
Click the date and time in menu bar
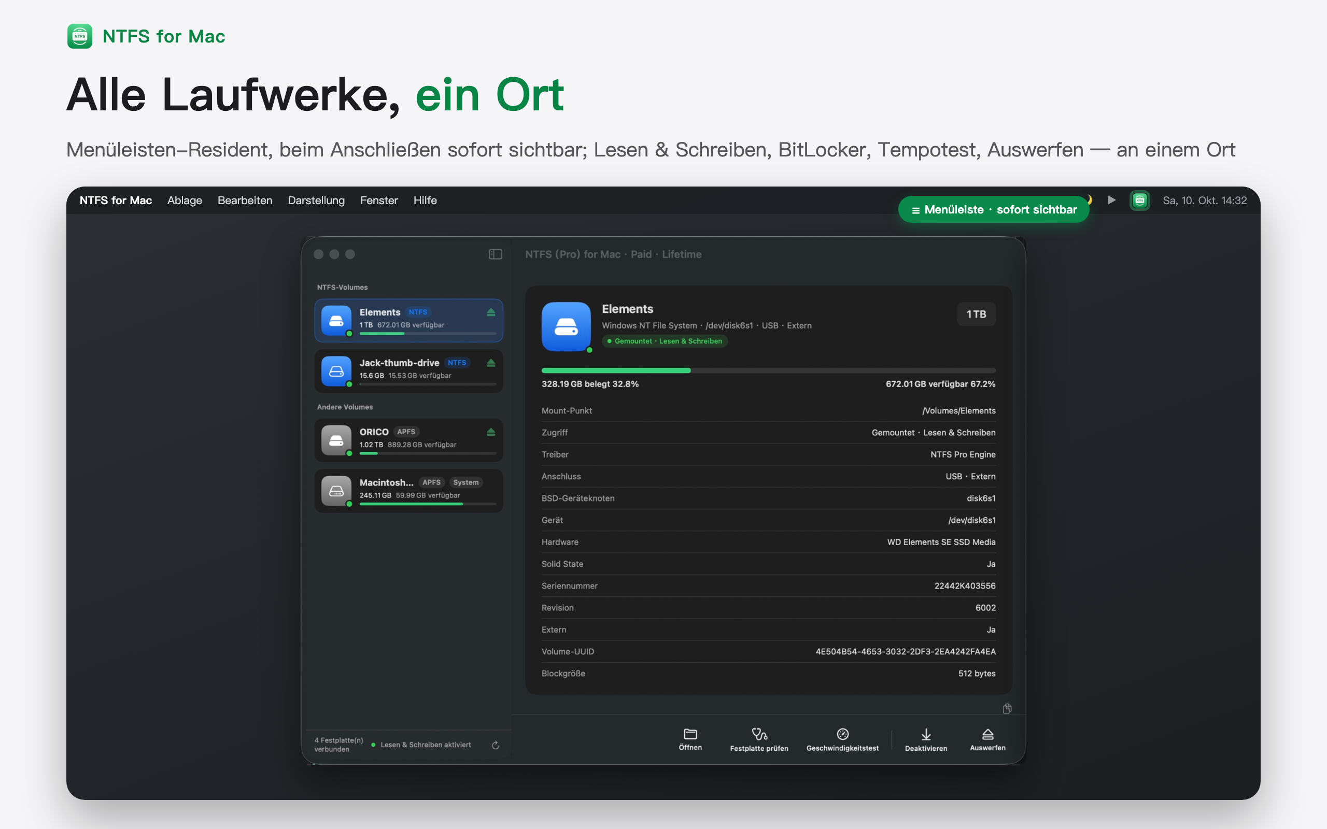(x=1205, y=200)
